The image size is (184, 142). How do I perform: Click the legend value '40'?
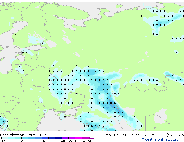tap(76, 141)
